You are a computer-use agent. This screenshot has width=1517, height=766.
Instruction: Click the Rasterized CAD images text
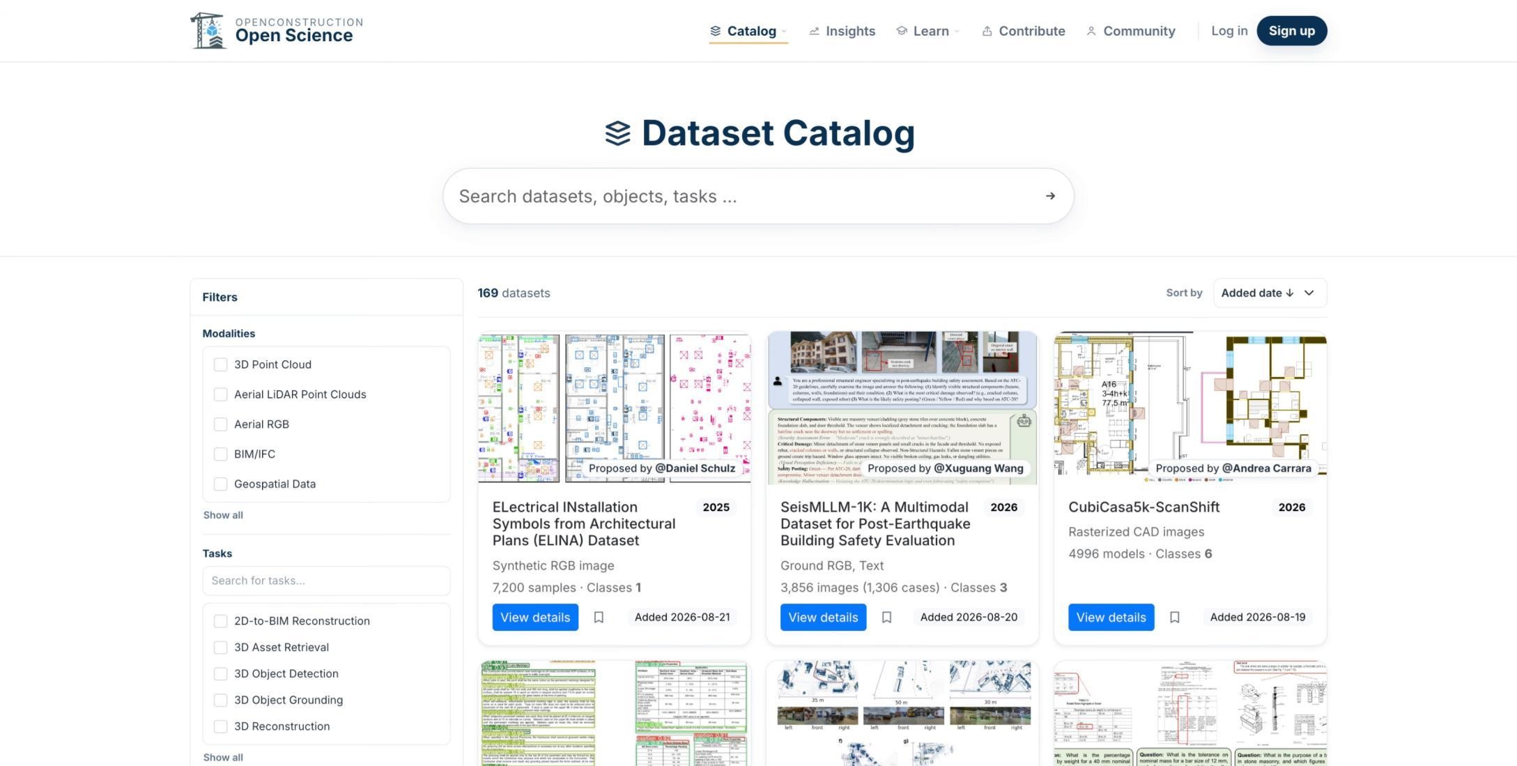coord(1136,532)
